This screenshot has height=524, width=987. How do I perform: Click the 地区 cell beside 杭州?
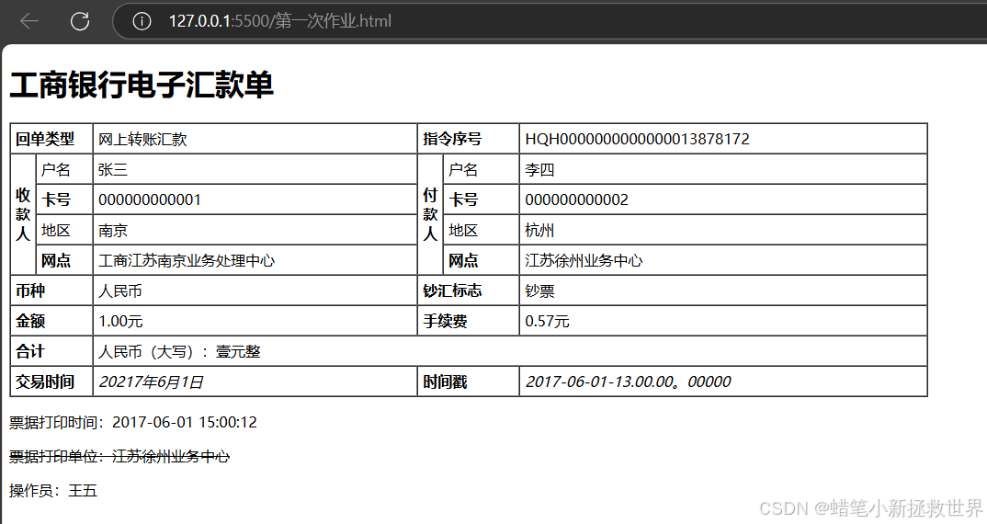[x=481, y=230]
